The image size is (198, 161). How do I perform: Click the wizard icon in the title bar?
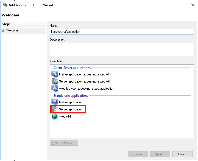(x=5, y=5)
